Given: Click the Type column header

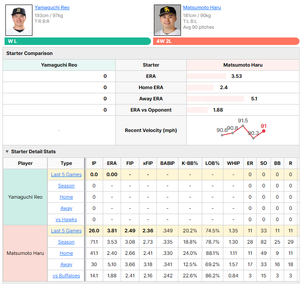Looking at the screenshot, I should [x=66, y=163].
